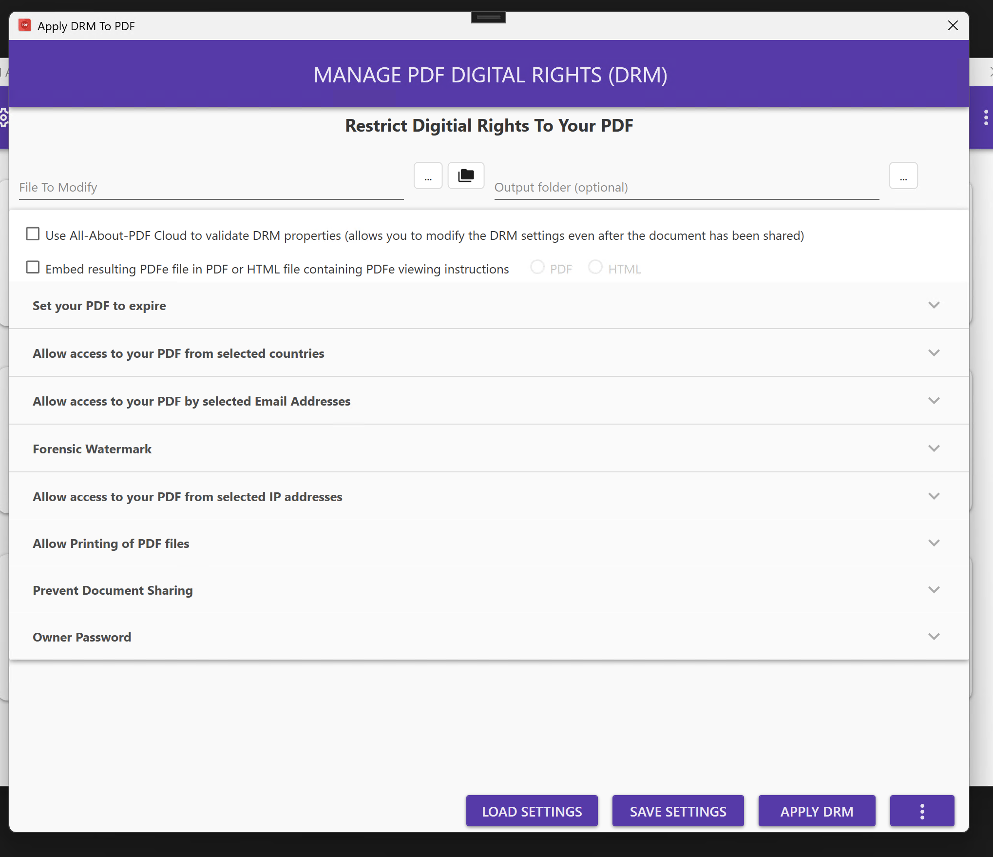Click the Output folder input field

(x=686, y=188)
